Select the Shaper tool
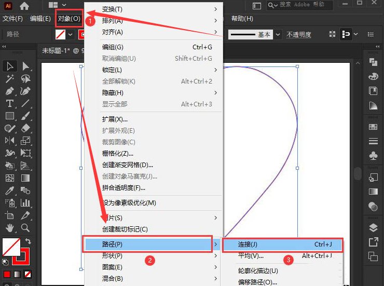 click(10, 128)
